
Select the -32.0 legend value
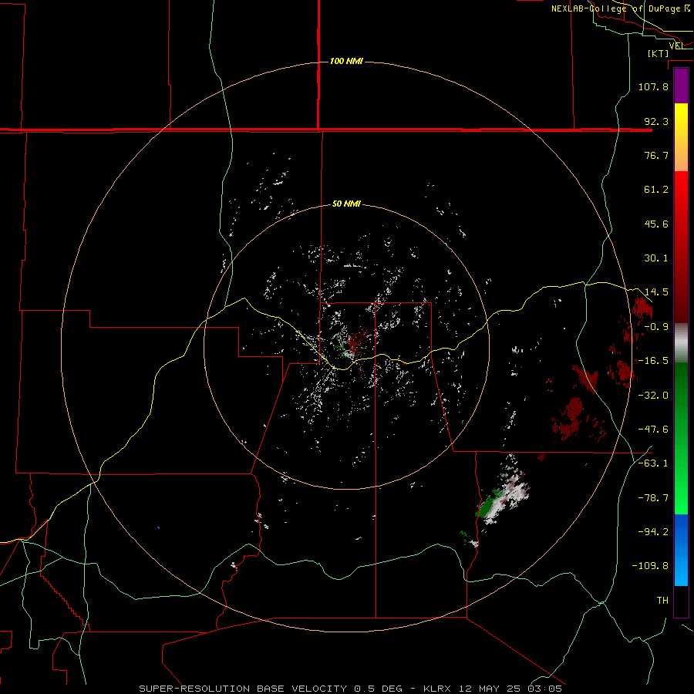coord(653,396)
